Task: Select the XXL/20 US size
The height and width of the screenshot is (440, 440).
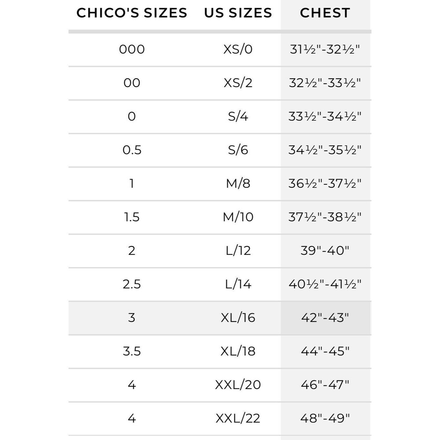Action: pos(238,385)
